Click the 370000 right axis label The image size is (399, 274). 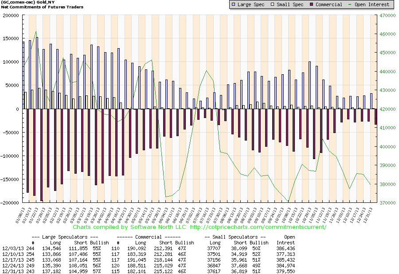pyautogui.click(x=387, y=203)
